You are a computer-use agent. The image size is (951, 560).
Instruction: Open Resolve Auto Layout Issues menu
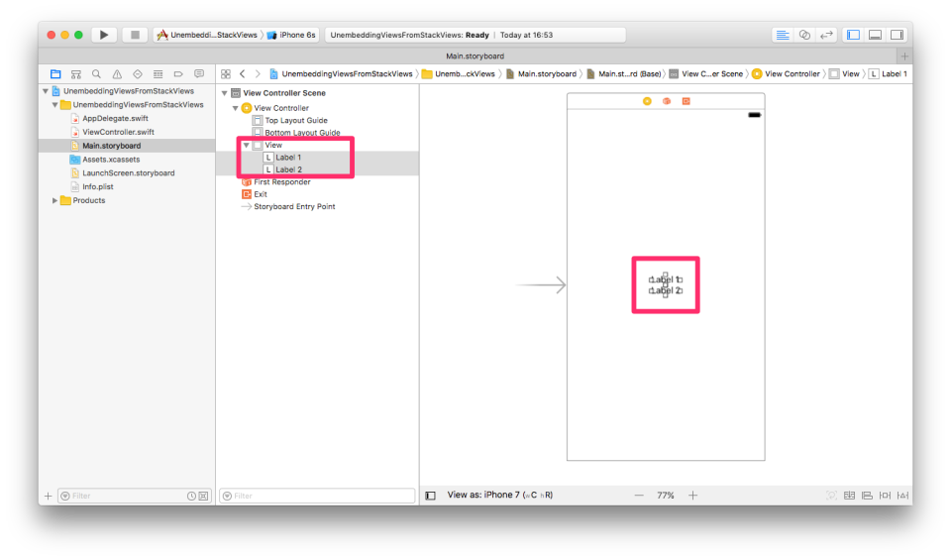[x=903, y=496]
